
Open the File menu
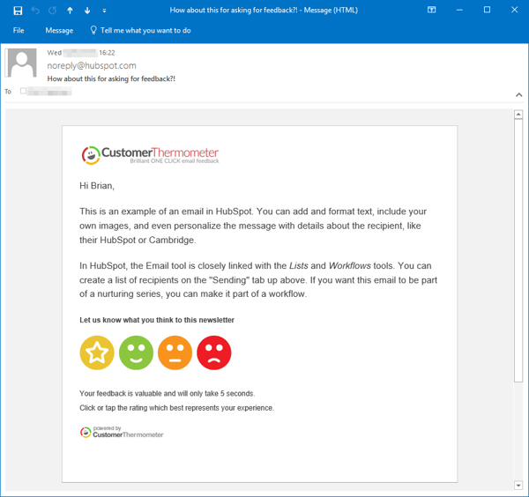point(19,30)
